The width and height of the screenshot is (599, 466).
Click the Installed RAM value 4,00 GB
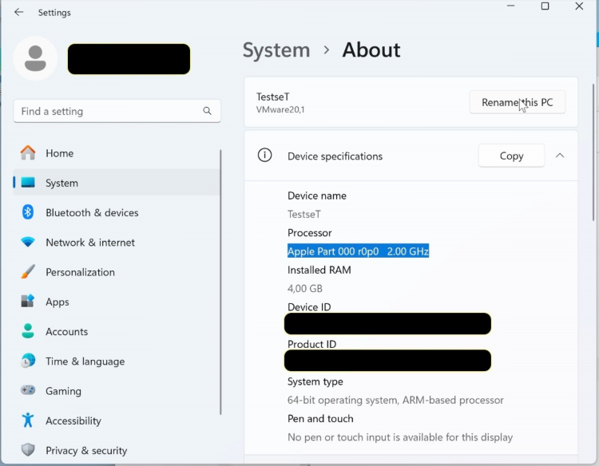click(305, 288)
